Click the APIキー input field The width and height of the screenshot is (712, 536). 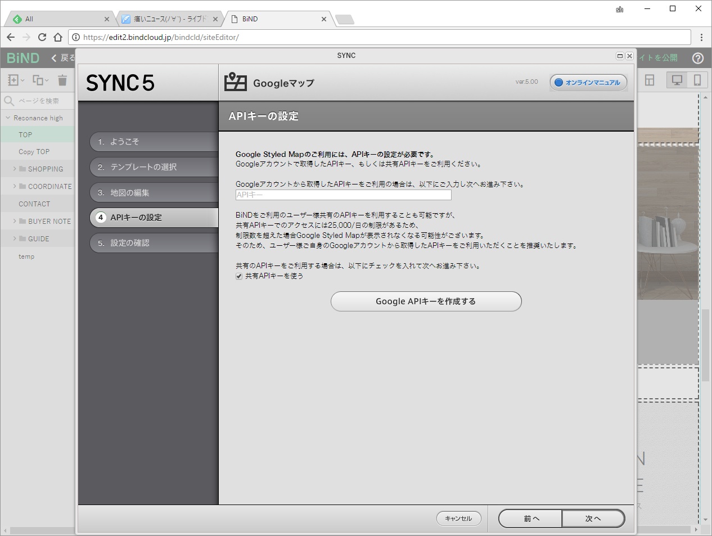[x=343, y=195]
